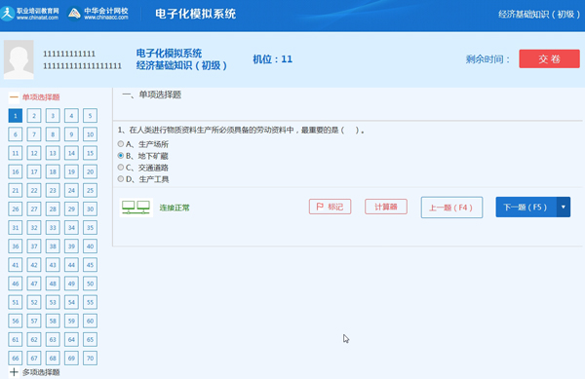The width and height of the screenshot is (585, 379).
Task: Click the chinaacc accounting school logo
Action: (x=97, y=14)
